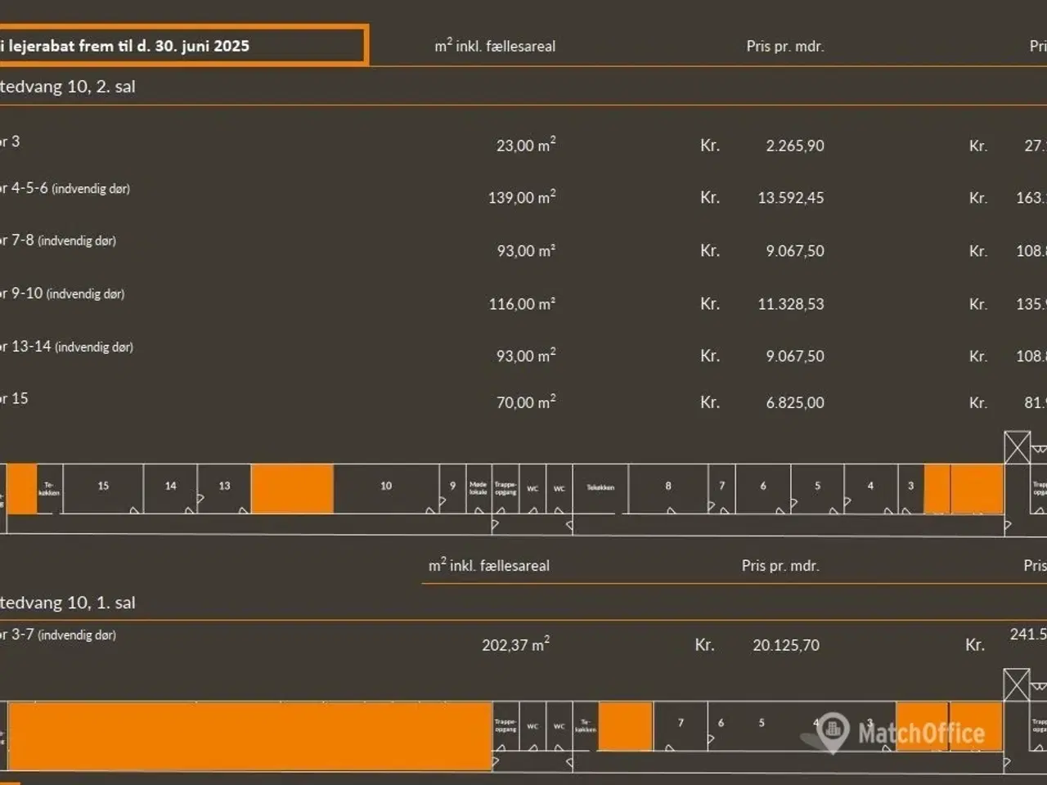
Task: Select the 116,00 m² area value
Action: pos(522,303)
